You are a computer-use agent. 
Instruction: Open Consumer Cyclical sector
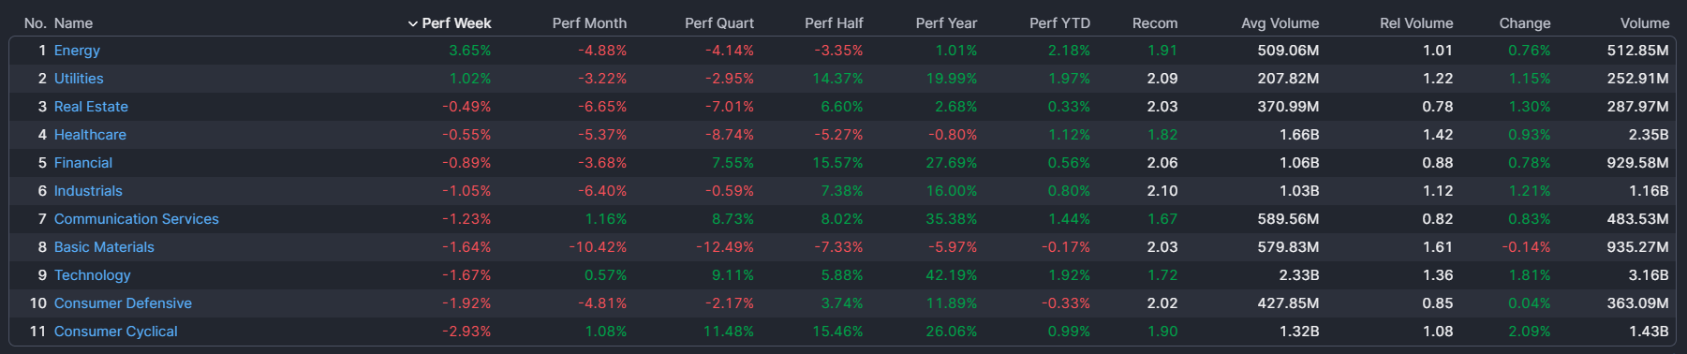click(116, 332)
